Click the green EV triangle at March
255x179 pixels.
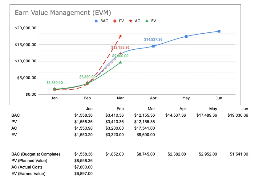pos(121,62)
